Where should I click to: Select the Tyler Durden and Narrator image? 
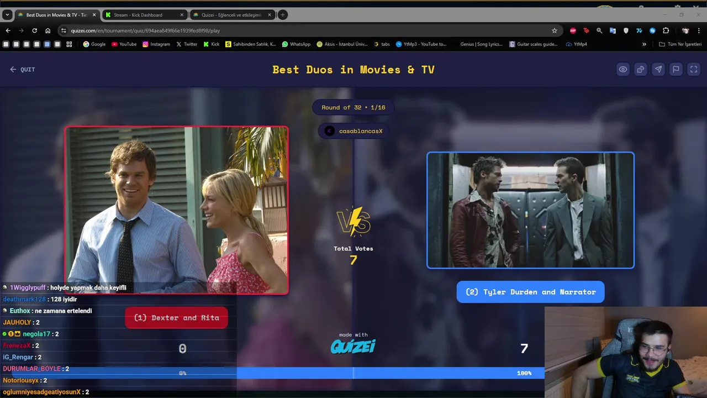click(530, 210)
